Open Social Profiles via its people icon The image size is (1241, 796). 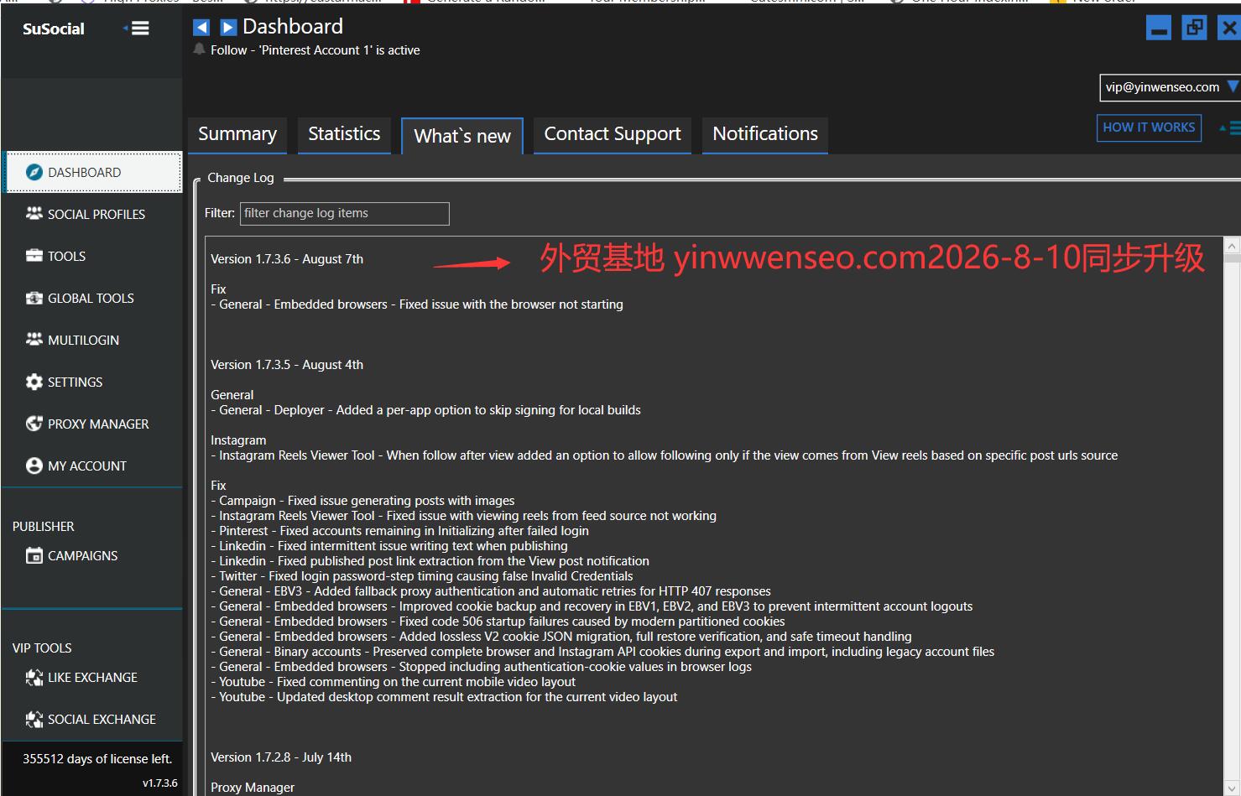click(x=34, y=214)
